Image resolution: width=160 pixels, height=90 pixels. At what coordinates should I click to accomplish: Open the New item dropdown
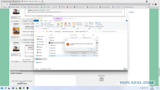tap(79, 23)
